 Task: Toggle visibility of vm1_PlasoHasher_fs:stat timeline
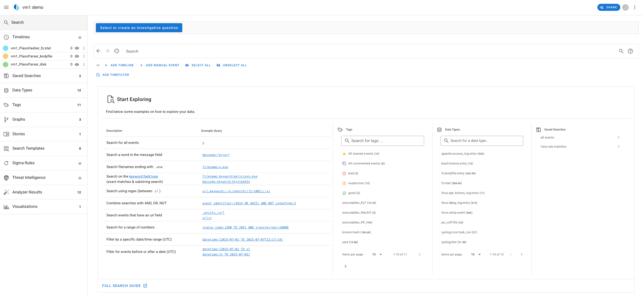[77, 48]
